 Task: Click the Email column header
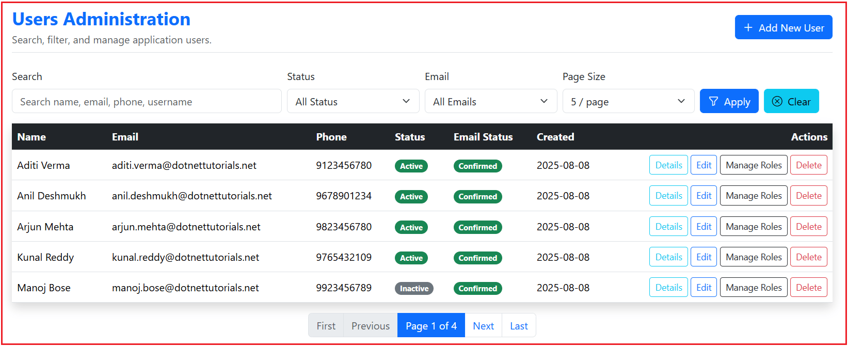125,137
